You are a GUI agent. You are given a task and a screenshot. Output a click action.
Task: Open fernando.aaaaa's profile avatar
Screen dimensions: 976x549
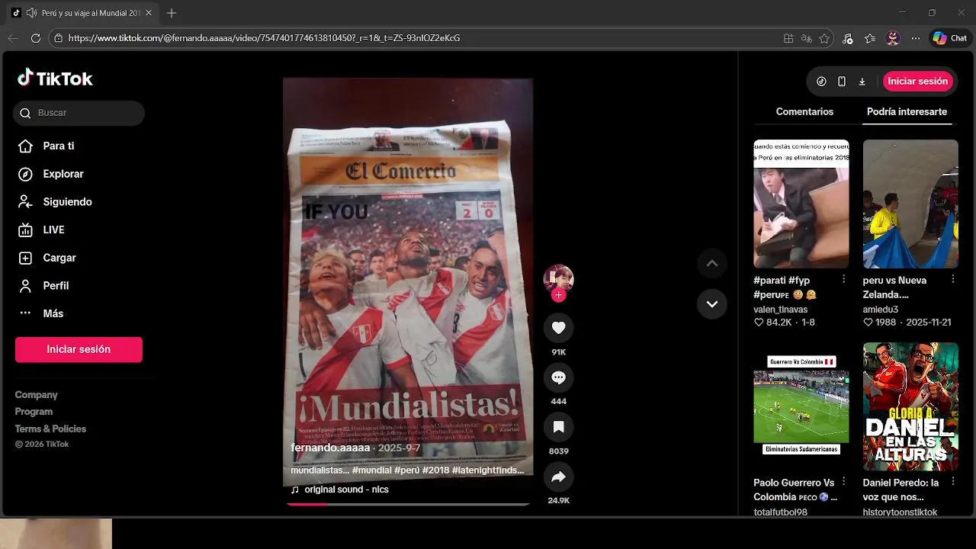click(x=558, y=279)
